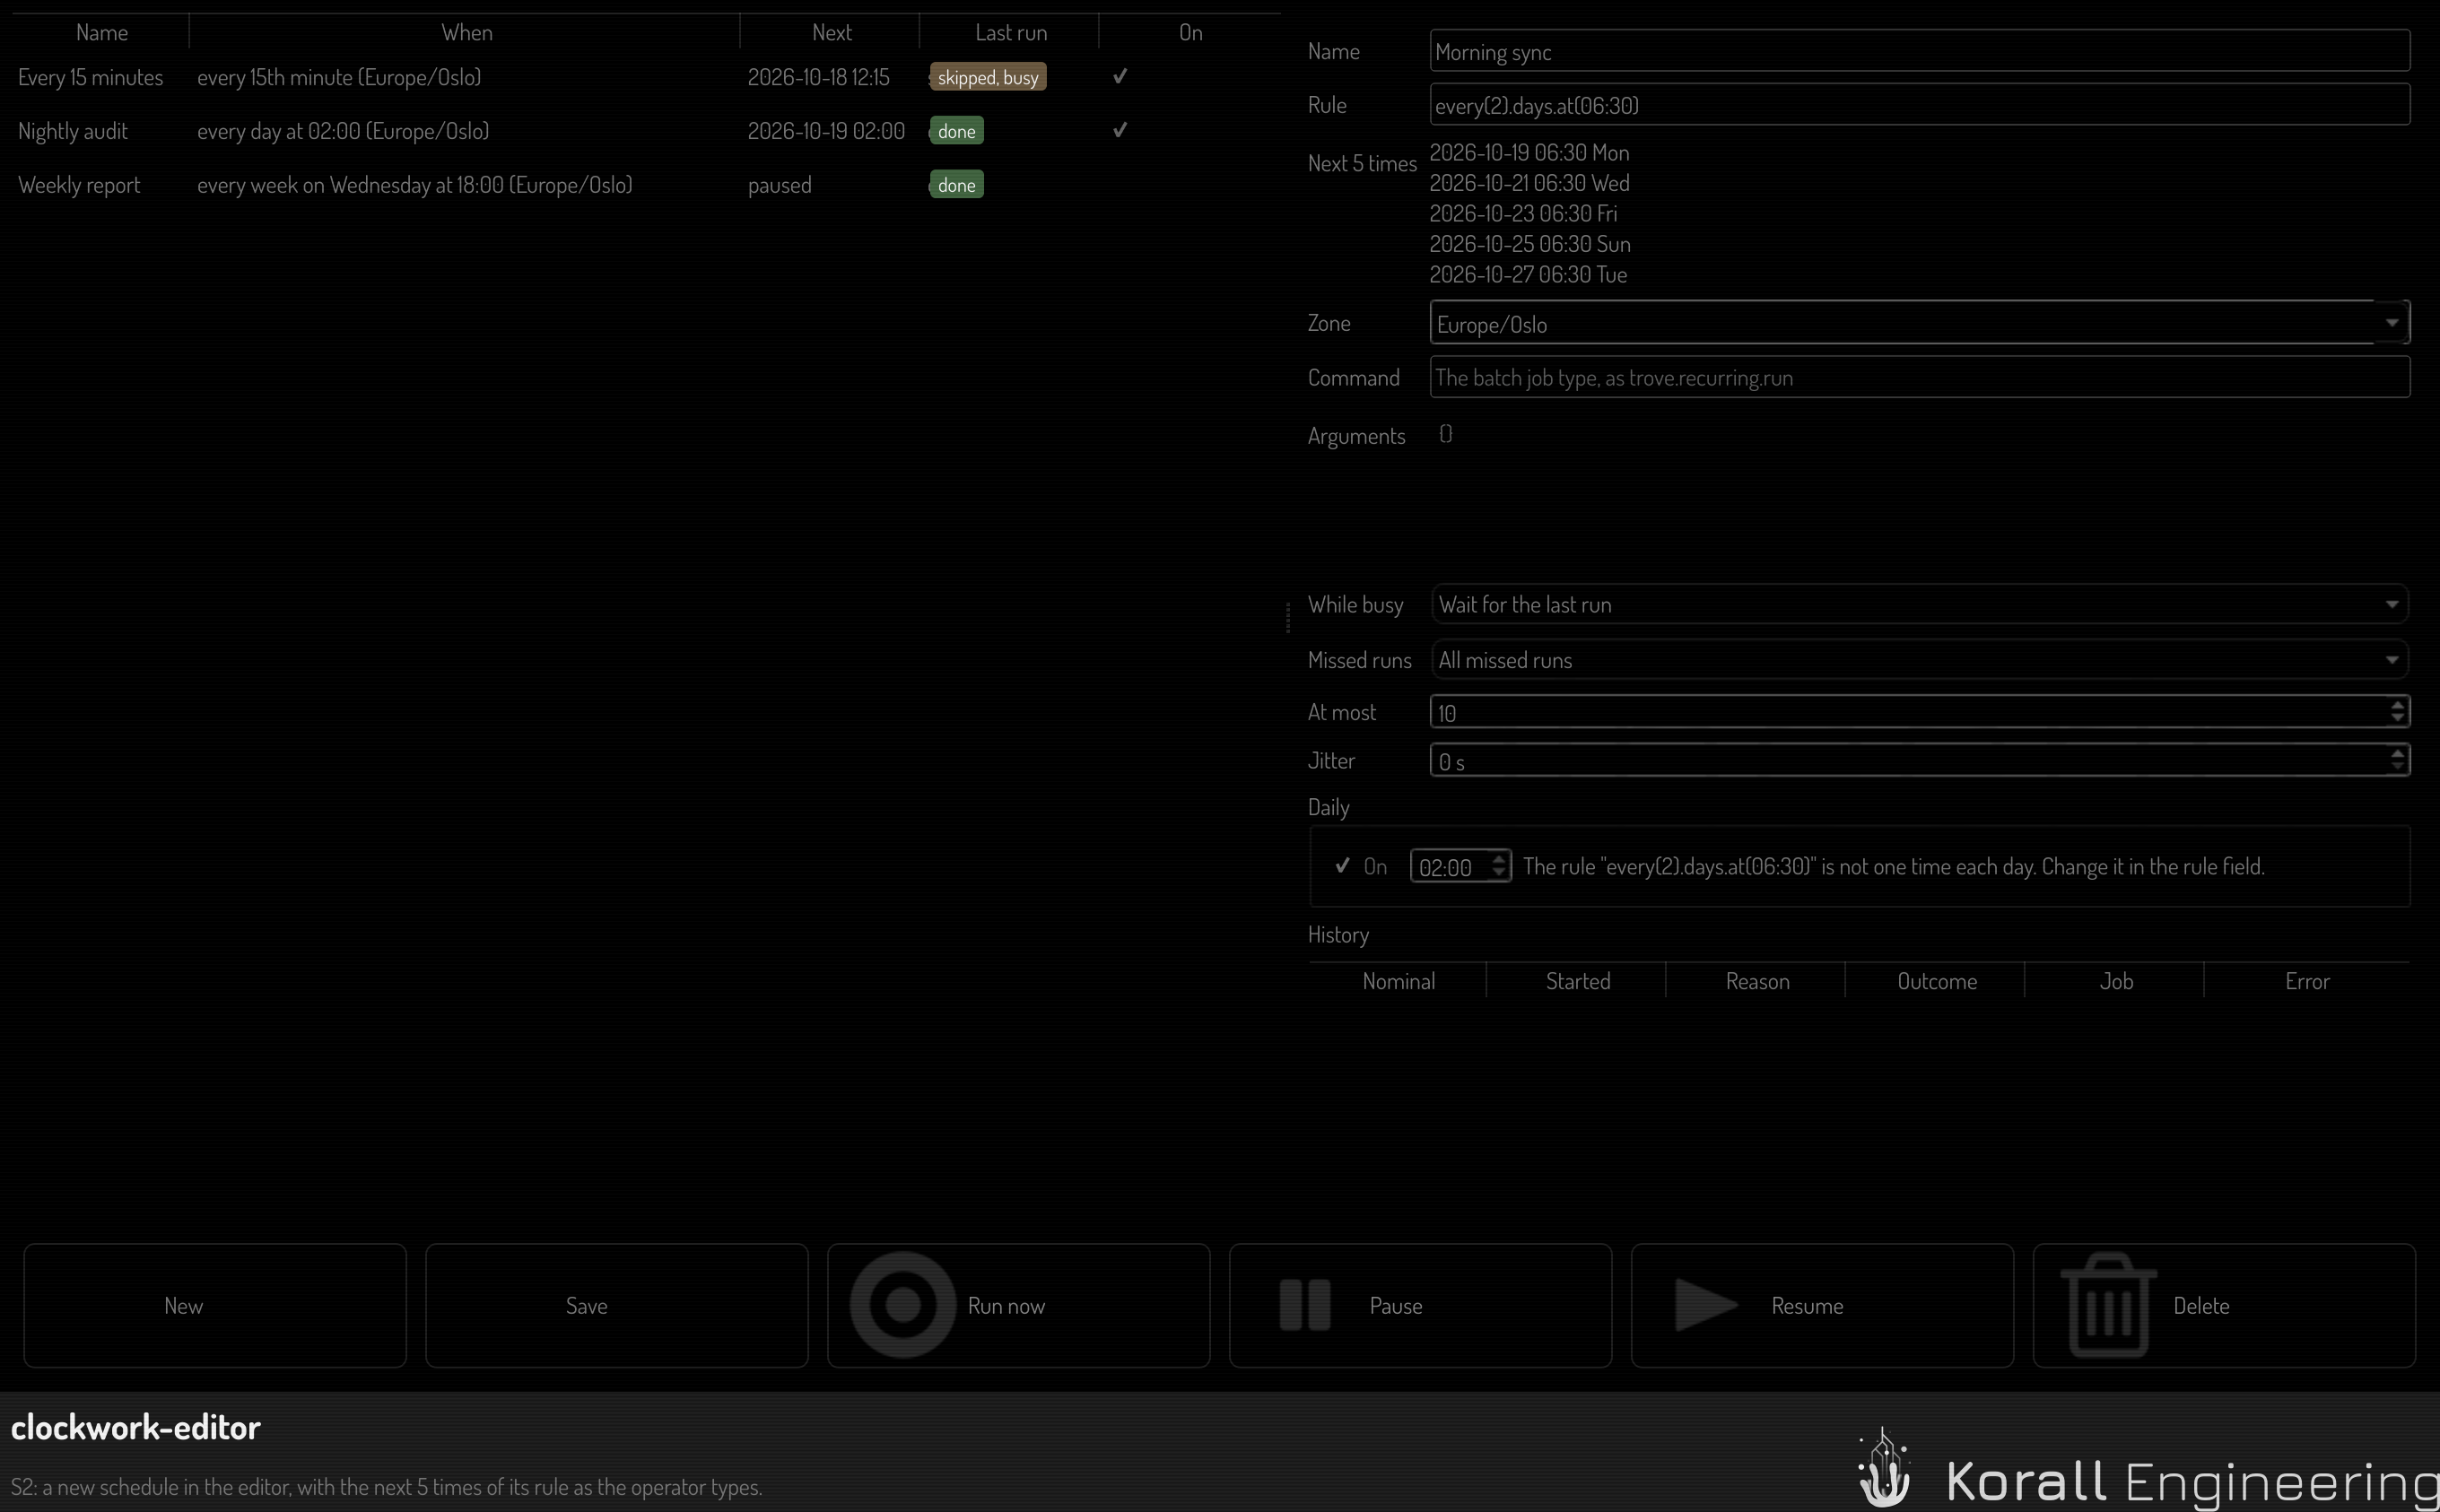Sort by the Next column header
Viewport: 2440px width, 1512px height.
pos(831,32)
